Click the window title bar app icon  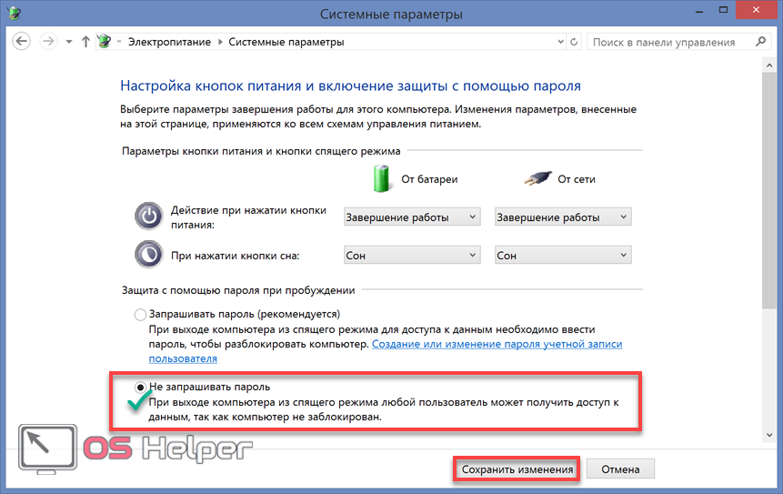pyautogui.click(x=15, y=14)
